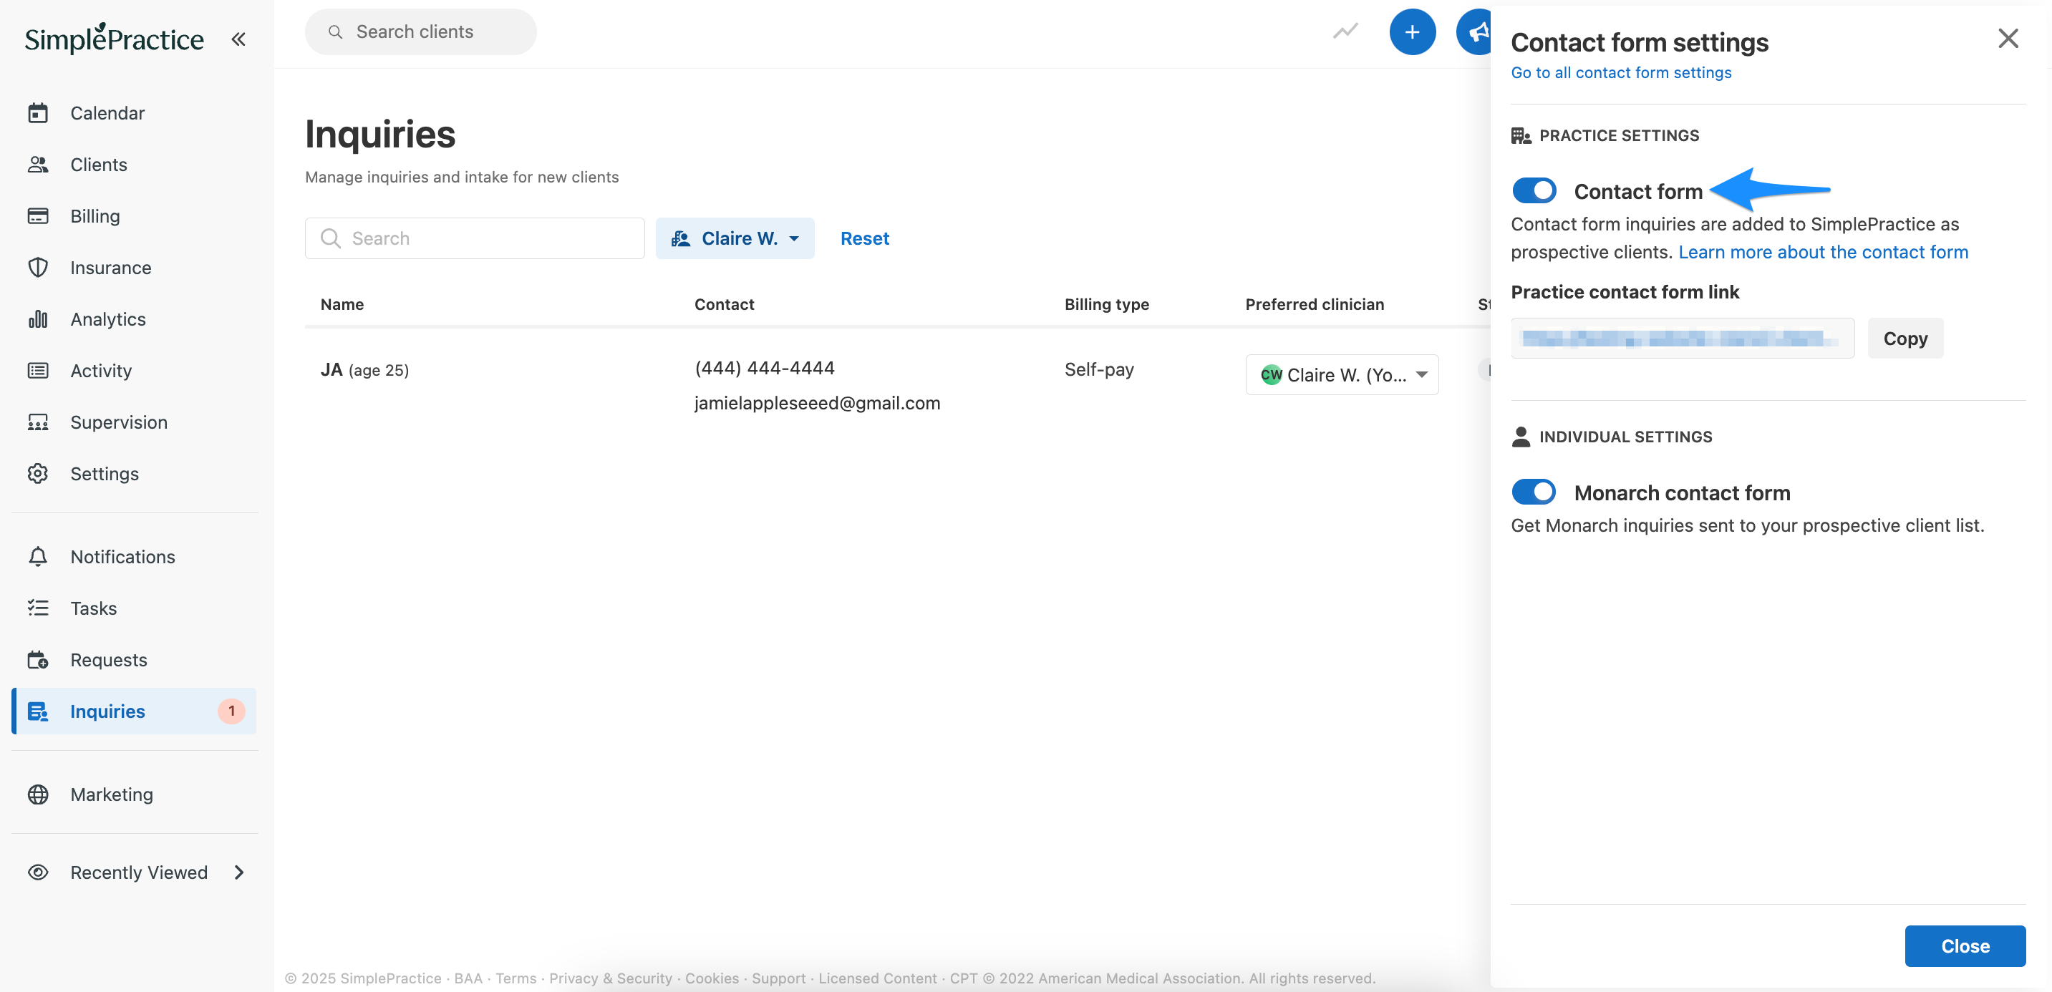Select the Tasks sidebar item

coord(93,608)
